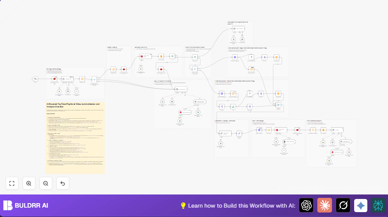Zoom out of the workflow canvas

(x=46, y=183)
